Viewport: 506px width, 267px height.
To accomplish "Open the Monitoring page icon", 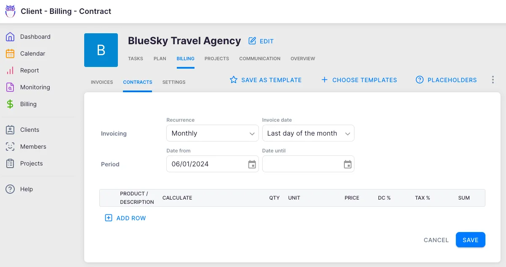I will tap(10, 87).
